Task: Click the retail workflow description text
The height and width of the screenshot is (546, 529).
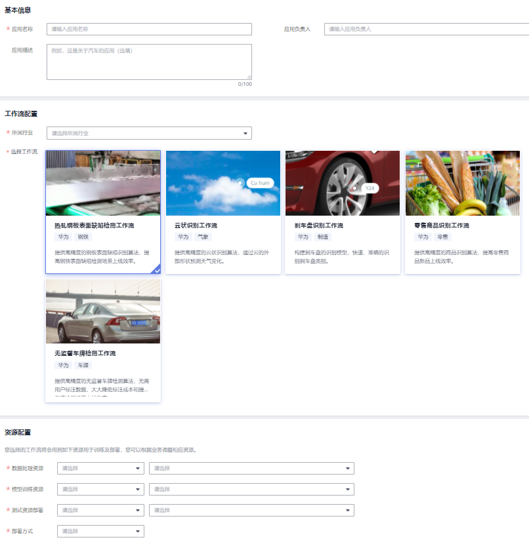Action: tap(461, 257)
